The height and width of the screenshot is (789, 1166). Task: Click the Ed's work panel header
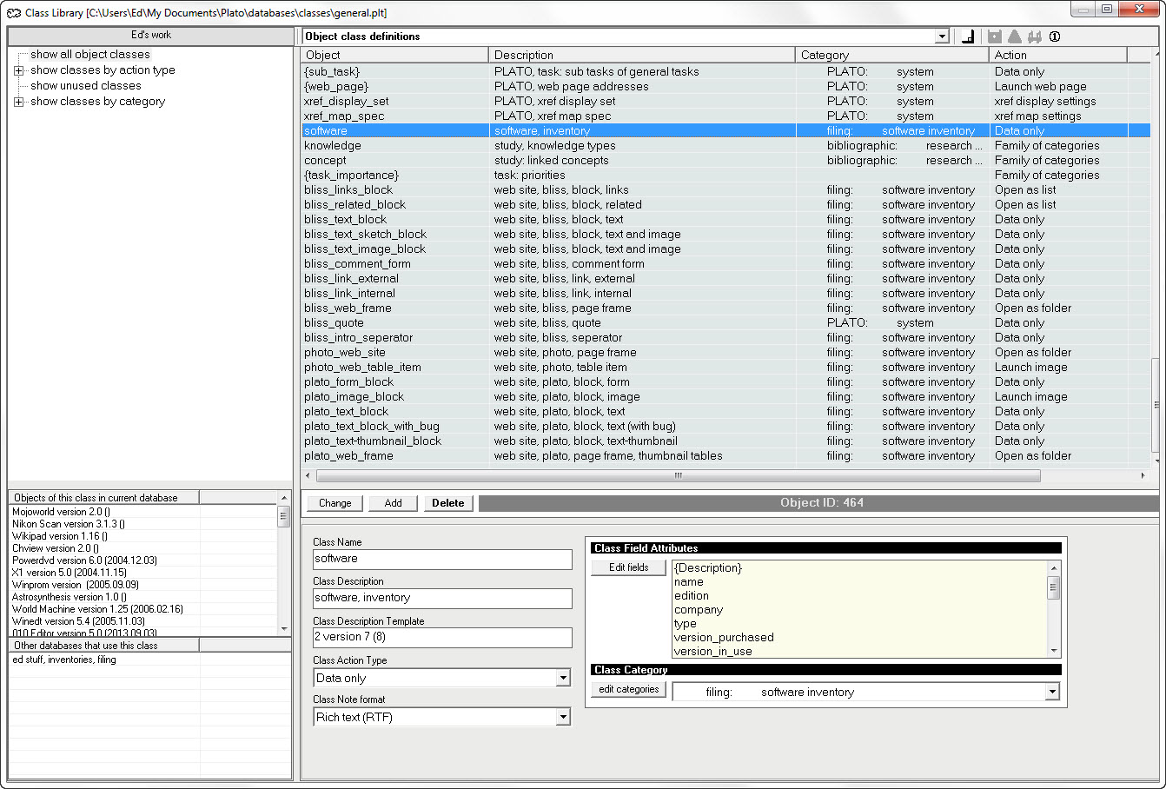coord(150,36)
